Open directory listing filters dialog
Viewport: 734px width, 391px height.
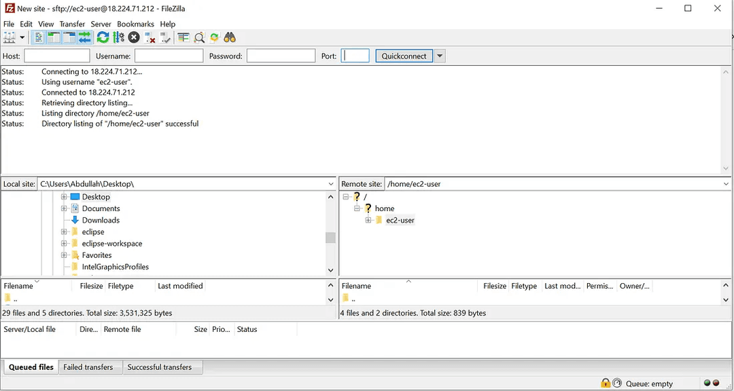[x=183, y=37]
